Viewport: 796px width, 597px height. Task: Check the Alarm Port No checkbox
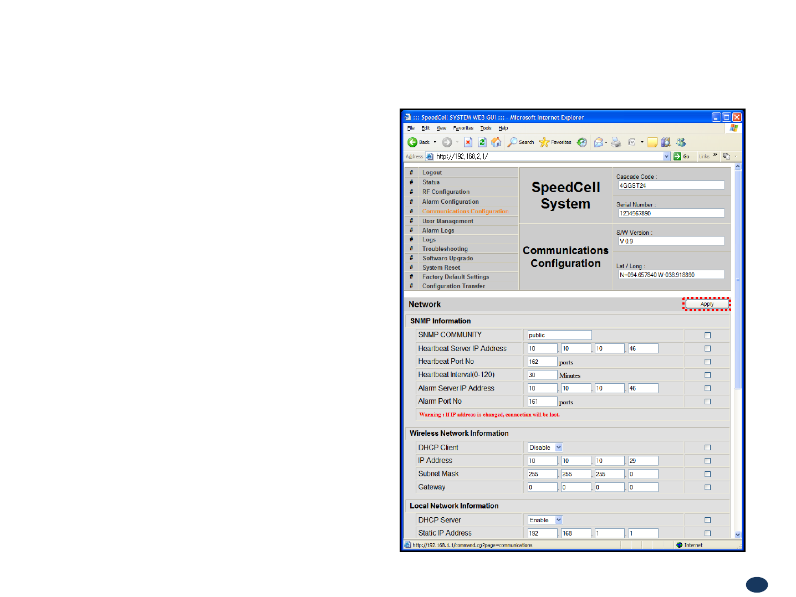click(x=707, y=402)
